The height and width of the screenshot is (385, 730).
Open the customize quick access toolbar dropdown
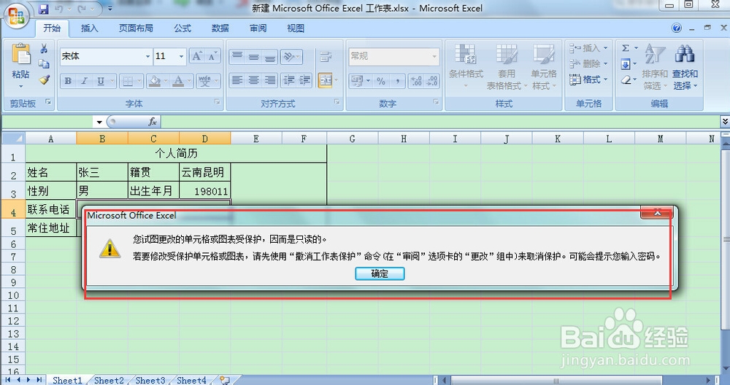point(110,9)
